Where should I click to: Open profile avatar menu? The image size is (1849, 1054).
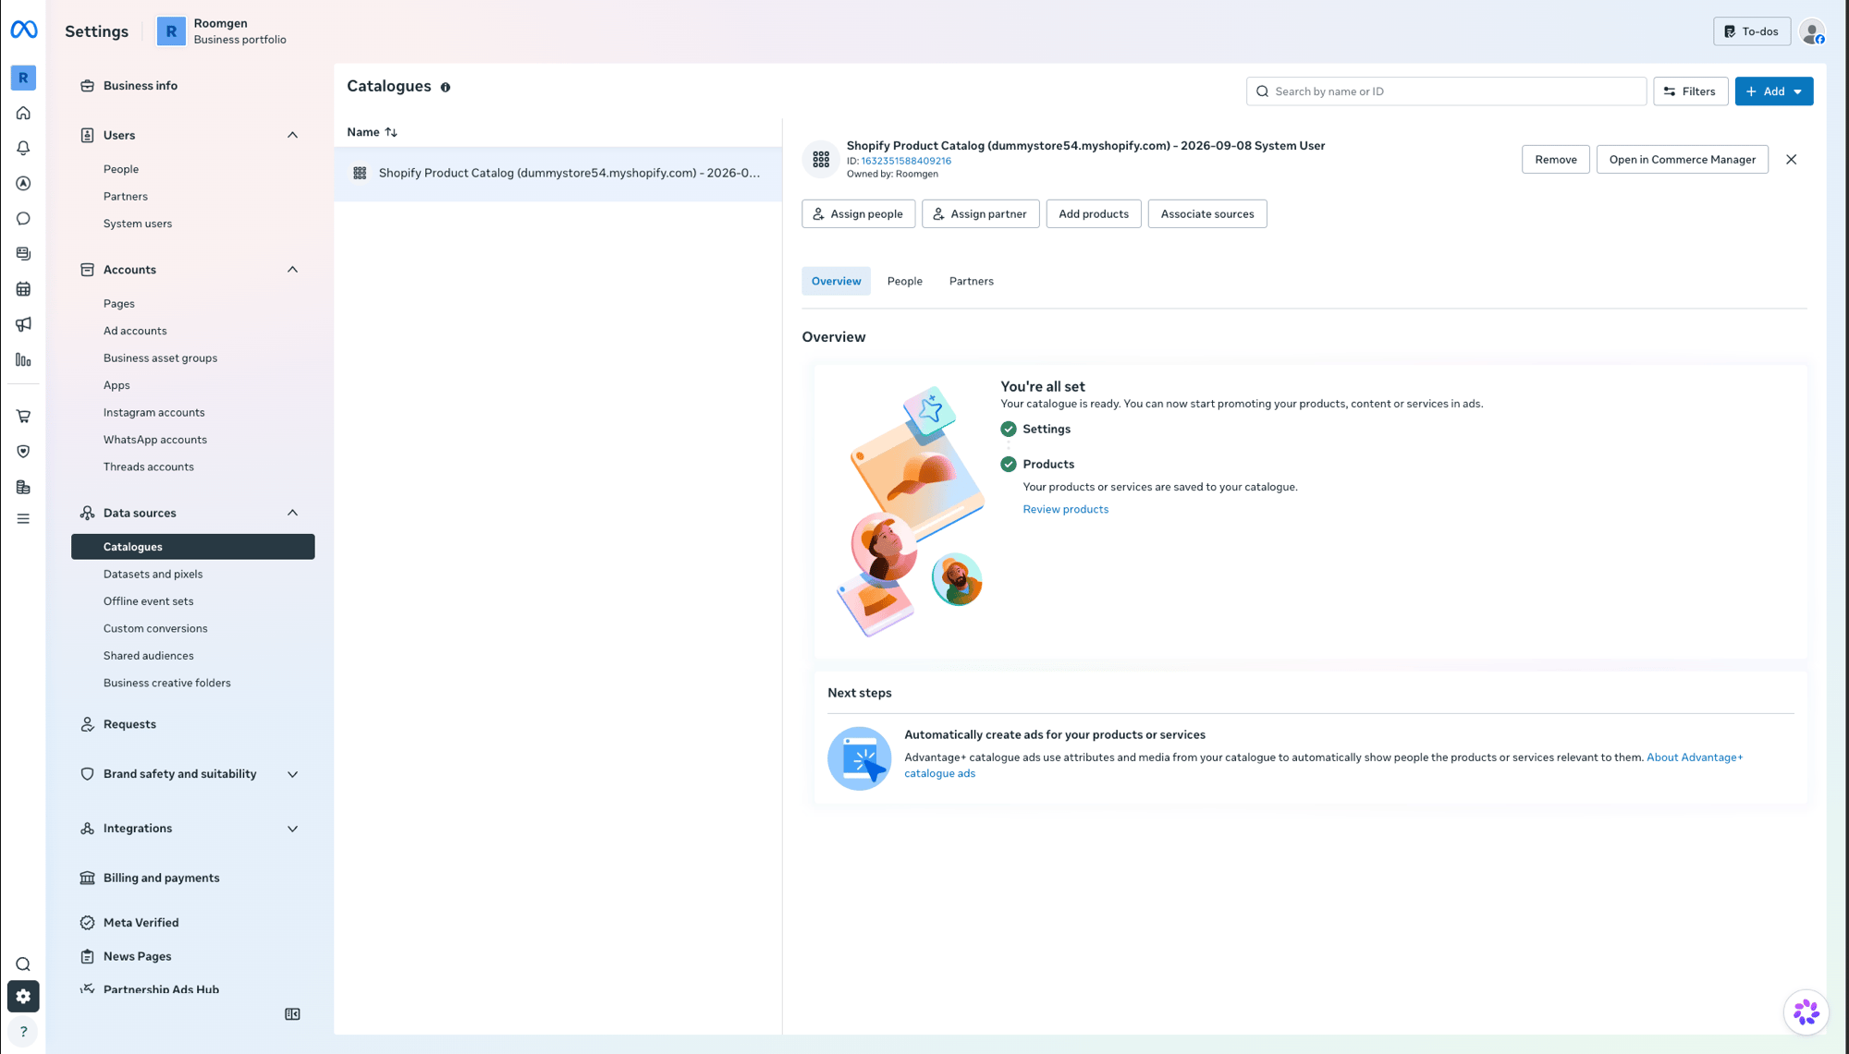(x=1812, y=31)
